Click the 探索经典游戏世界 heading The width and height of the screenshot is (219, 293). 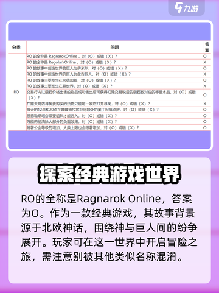[109, 174]
